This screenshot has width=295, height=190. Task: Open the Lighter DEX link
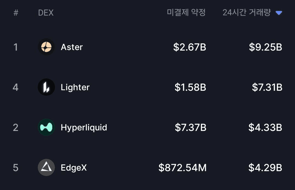pyautogui.click(x=75, y=87)
